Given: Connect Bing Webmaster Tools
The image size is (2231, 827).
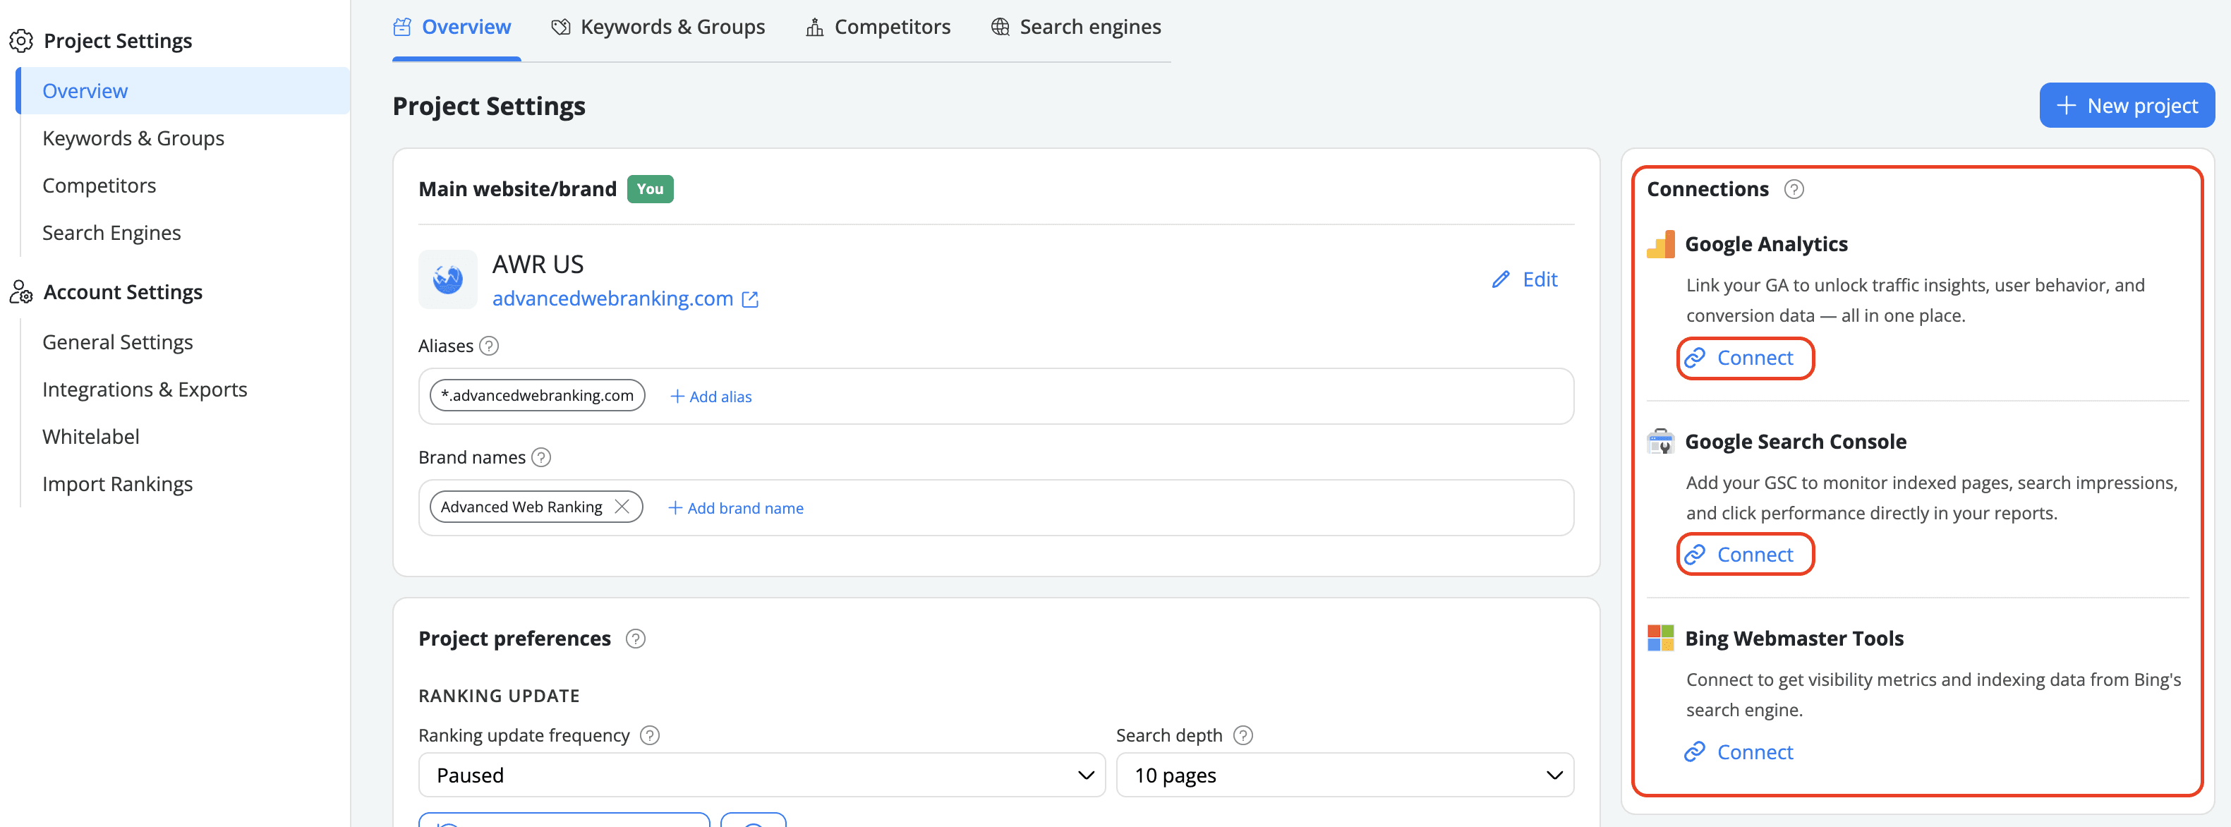Looking at the screenshot, I should (x=1739, y=752).
